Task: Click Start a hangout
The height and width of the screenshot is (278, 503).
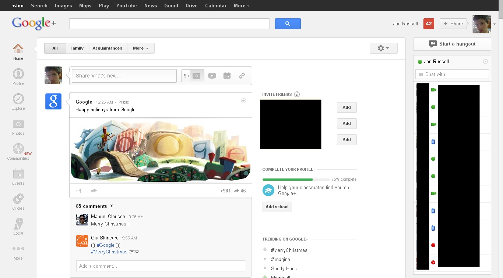Action: tap(452, 44)
